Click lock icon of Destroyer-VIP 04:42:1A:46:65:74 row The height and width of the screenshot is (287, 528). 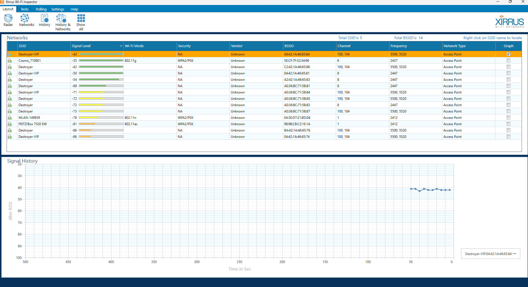(10, 136)
